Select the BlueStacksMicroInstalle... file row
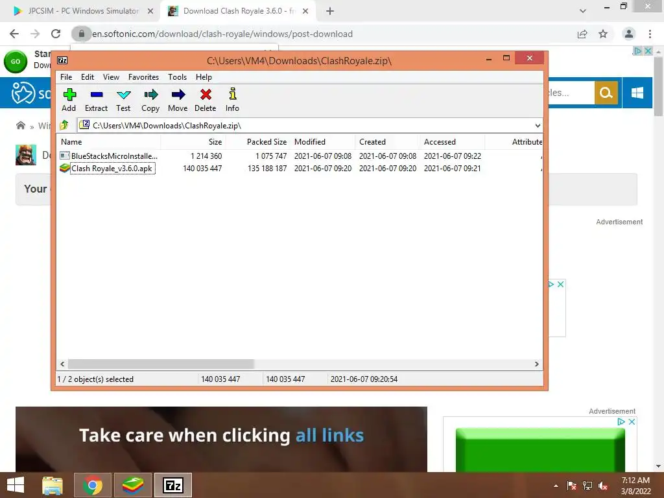 [300, 156]
